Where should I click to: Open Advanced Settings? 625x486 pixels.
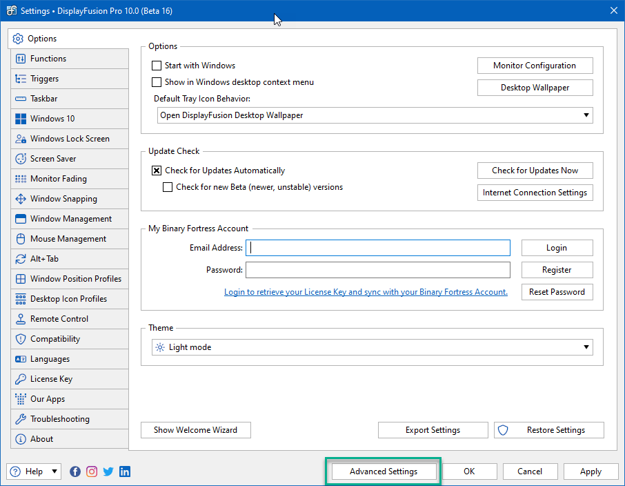384,472
